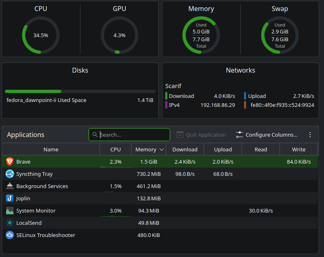Sort applications by CPU column

click(115, 149)
